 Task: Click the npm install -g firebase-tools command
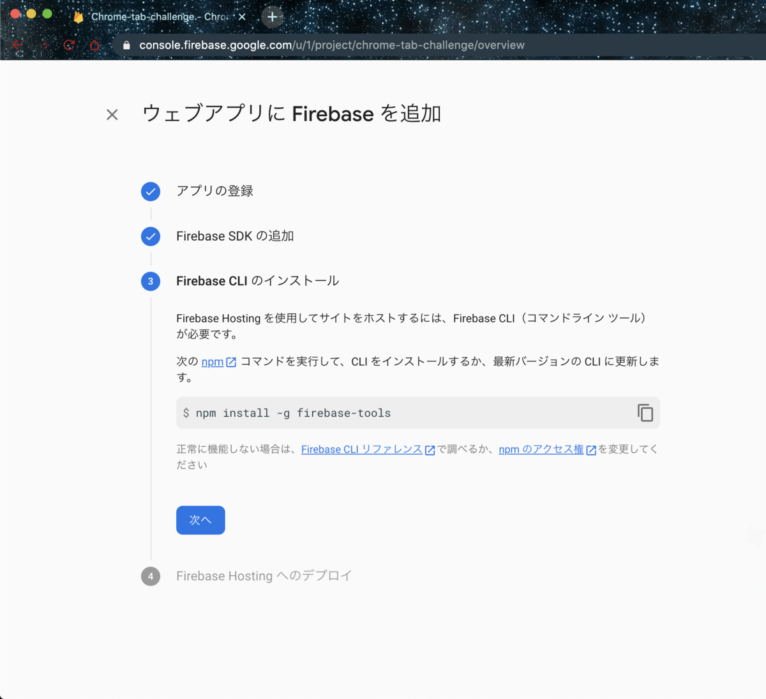(293, 413)
